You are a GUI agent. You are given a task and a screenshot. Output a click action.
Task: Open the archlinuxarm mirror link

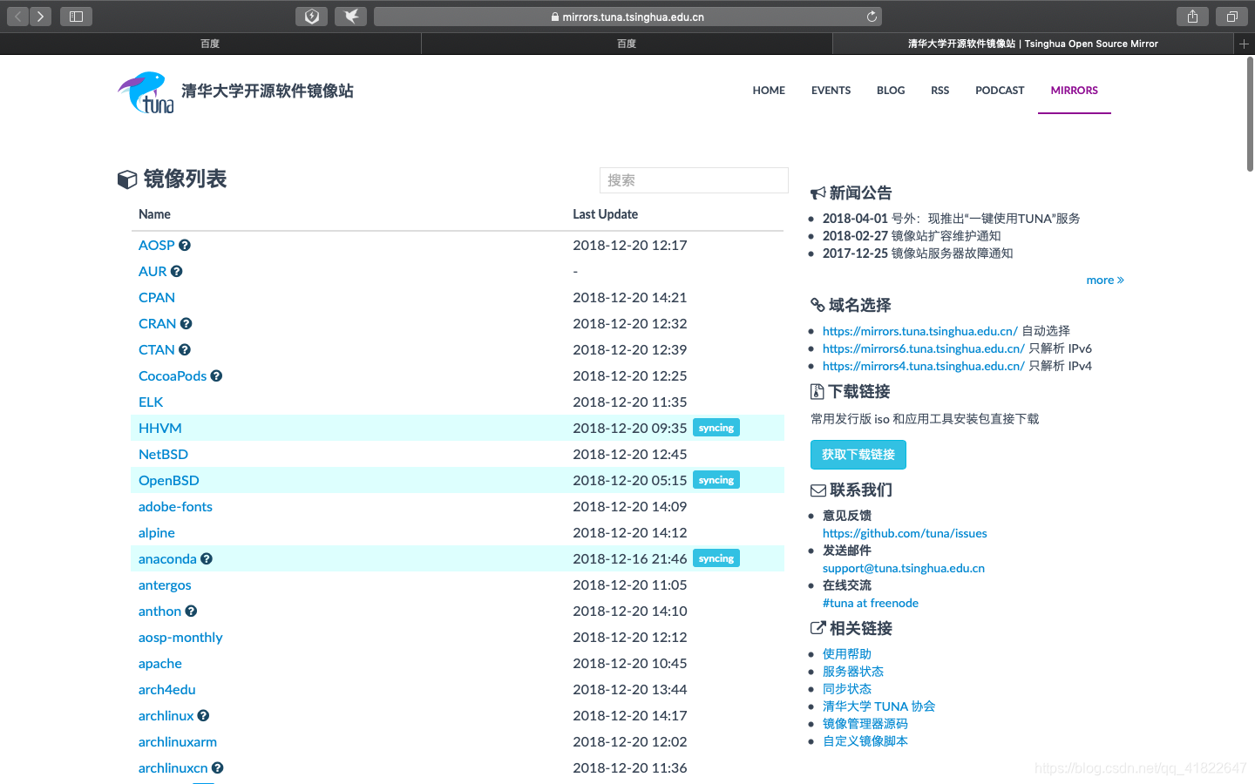178,742
